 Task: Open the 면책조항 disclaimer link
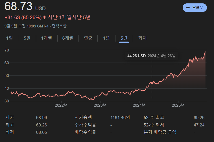tap(59, 26)
